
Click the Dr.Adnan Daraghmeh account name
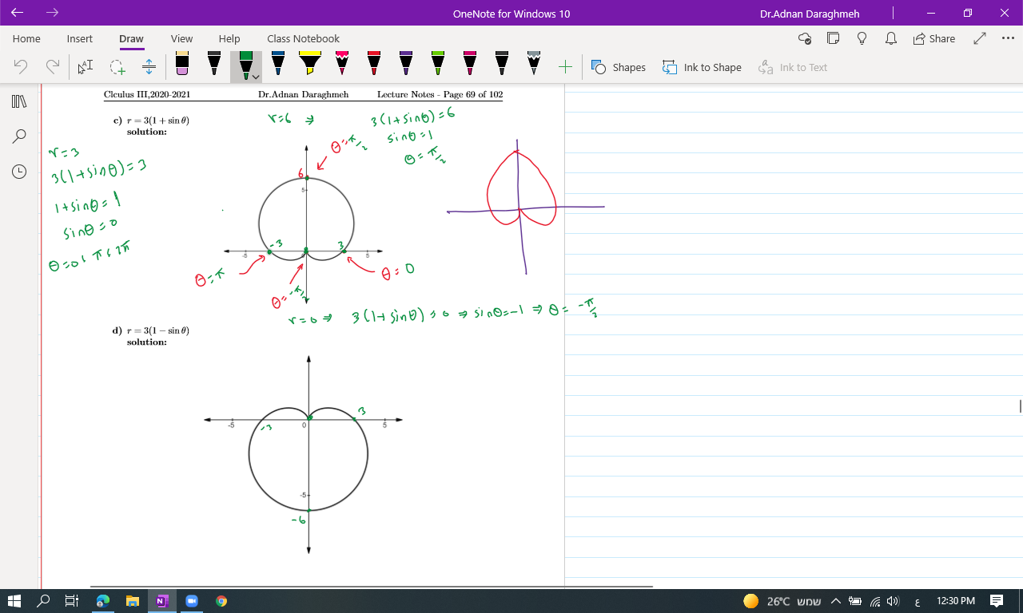(810, 14)
